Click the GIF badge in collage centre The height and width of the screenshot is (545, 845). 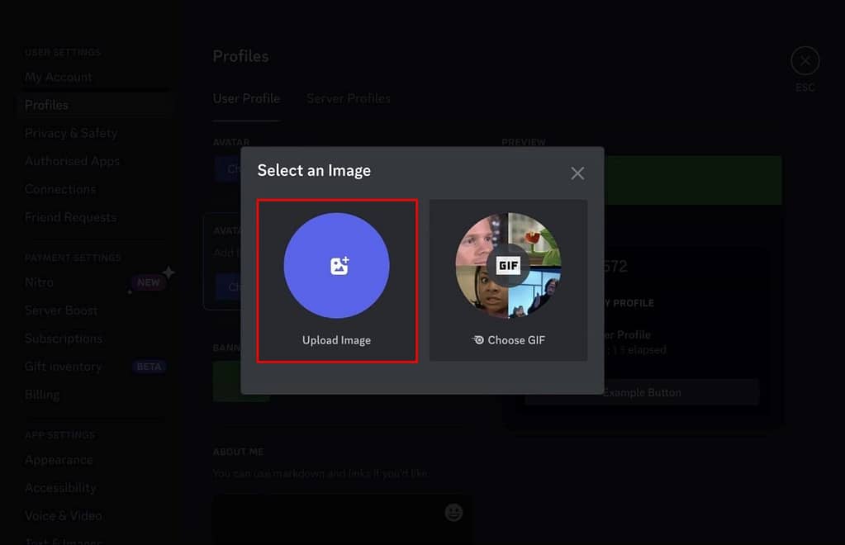(508, 265)
